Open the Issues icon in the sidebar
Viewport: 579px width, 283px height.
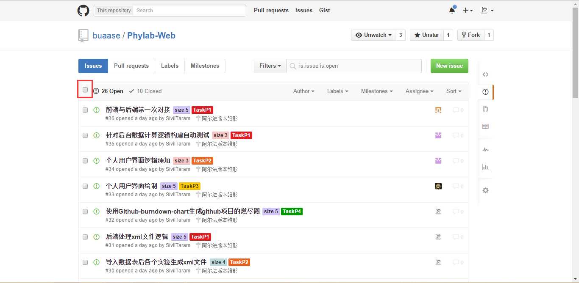click(x=485, y=91)
